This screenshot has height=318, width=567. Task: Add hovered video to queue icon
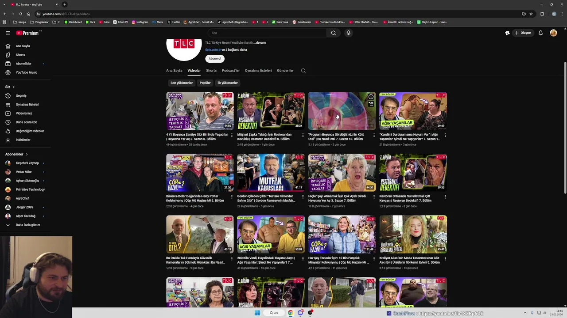(371, 104)
